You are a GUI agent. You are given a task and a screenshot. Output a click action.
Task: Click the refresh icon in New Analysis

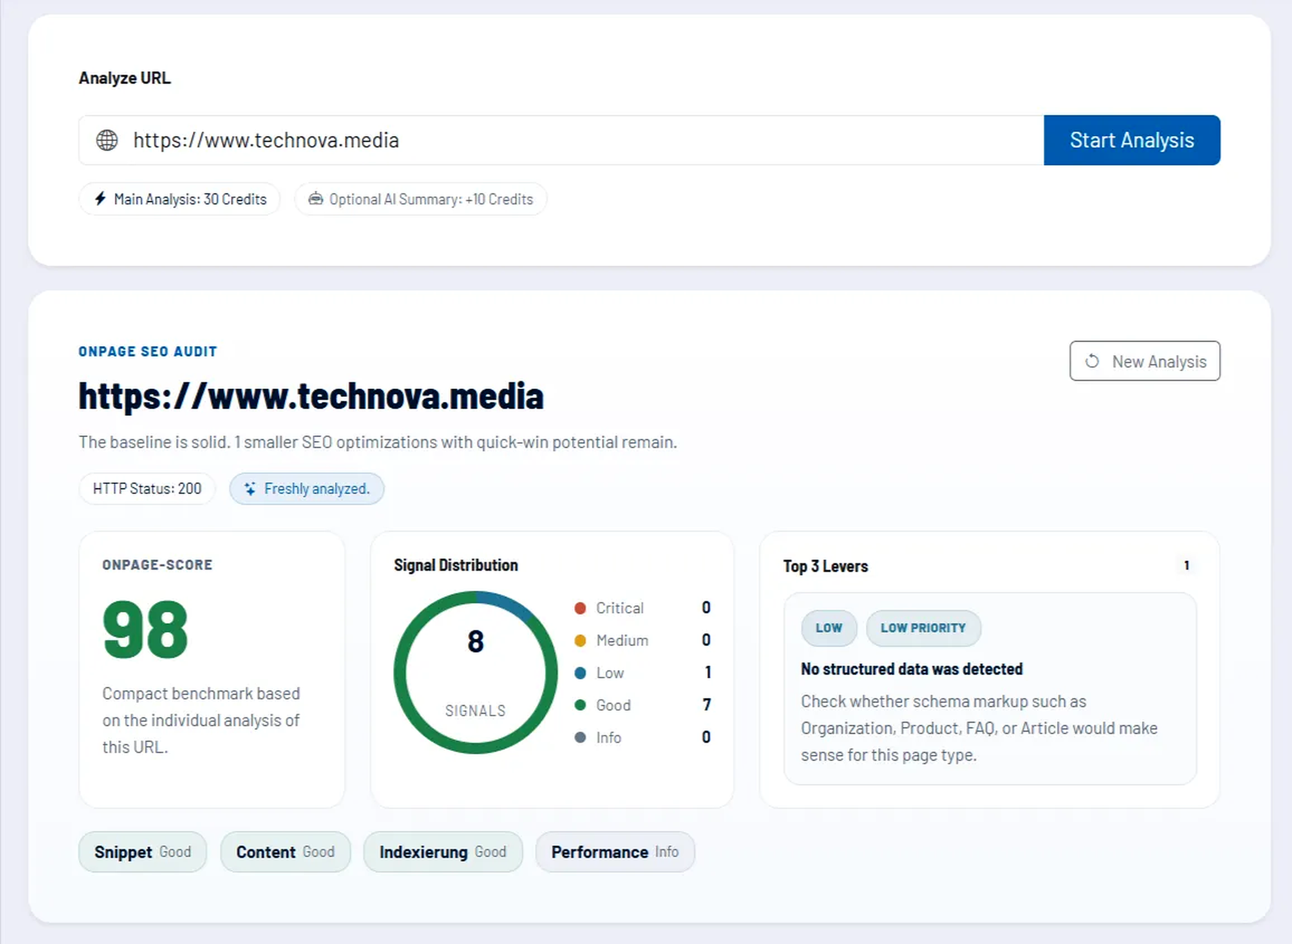(1092, 361)
